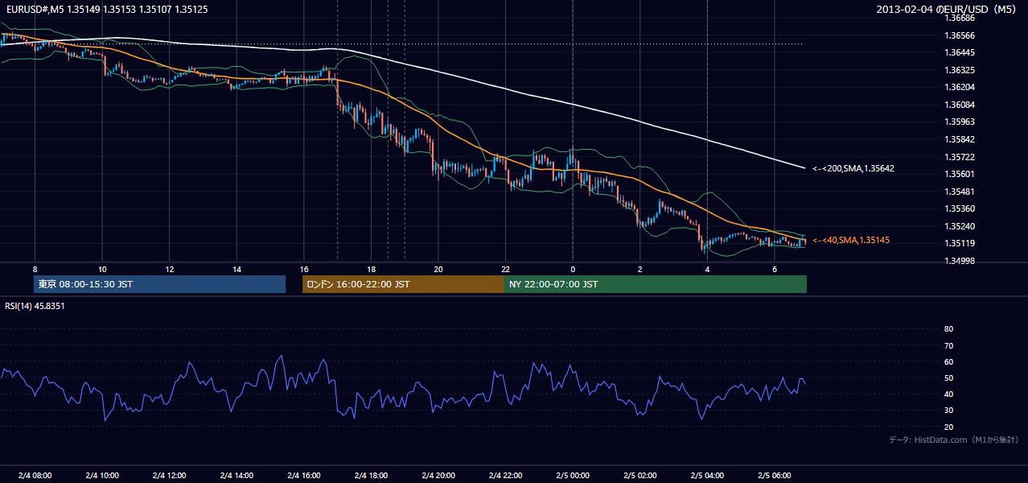This screenshot has width=1028, height=483.
Task: Click price axis label 1.35963
Action: (960, 122)
